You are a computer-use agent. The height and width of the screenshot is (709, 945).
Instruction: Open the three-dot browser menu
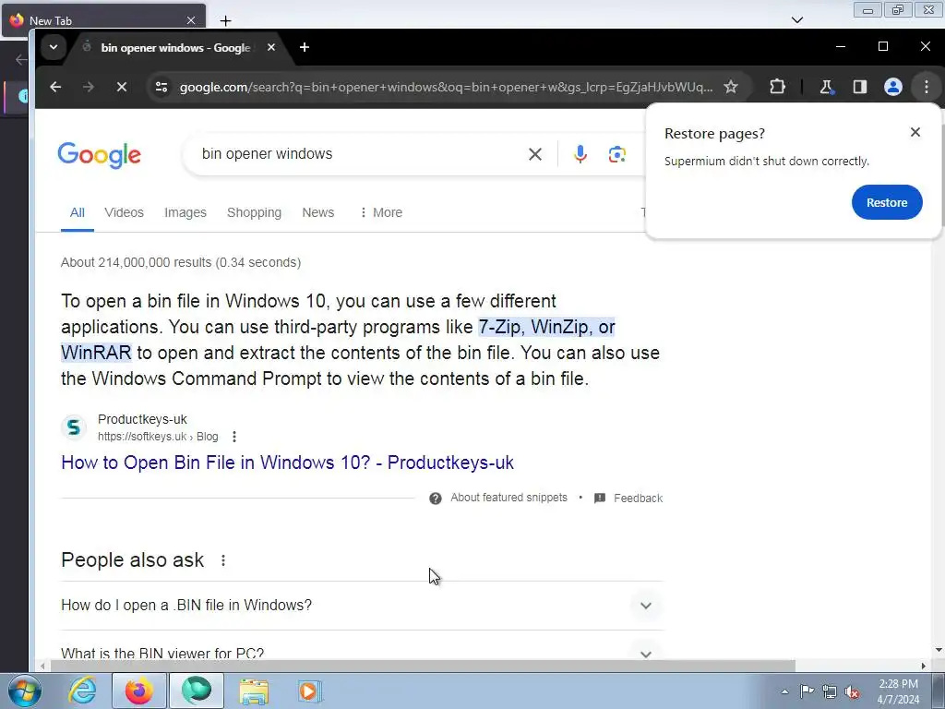[927, 87]
